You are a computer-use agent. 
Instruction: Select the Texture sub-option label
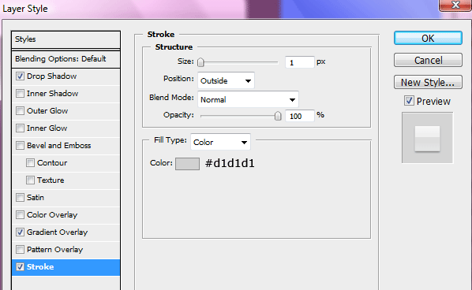coord(51,180)
